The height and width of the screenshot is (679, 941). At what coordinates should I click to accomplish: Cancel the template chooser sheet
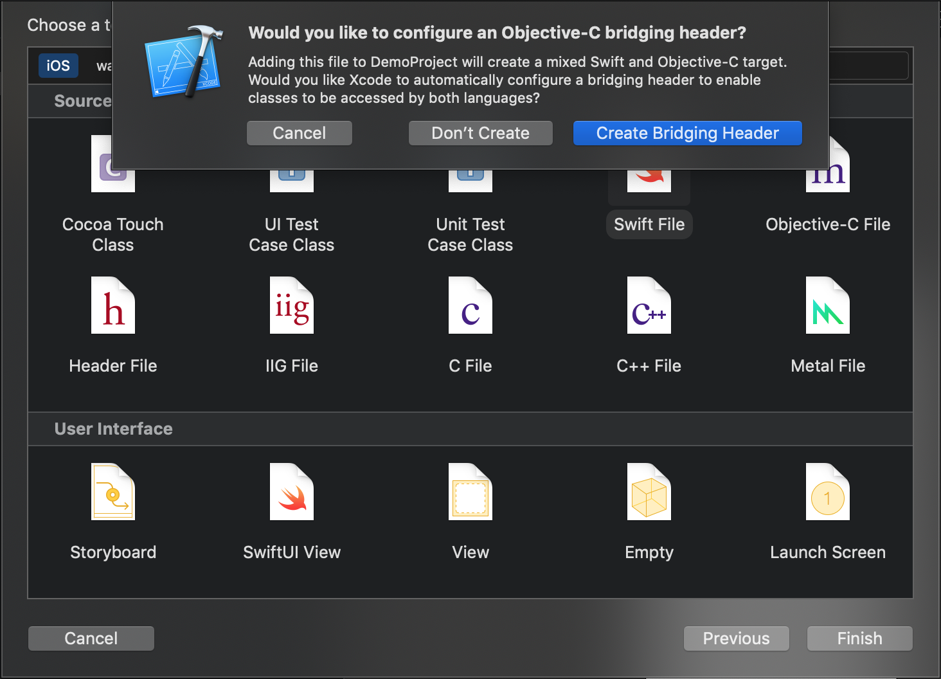coord(91,638)
